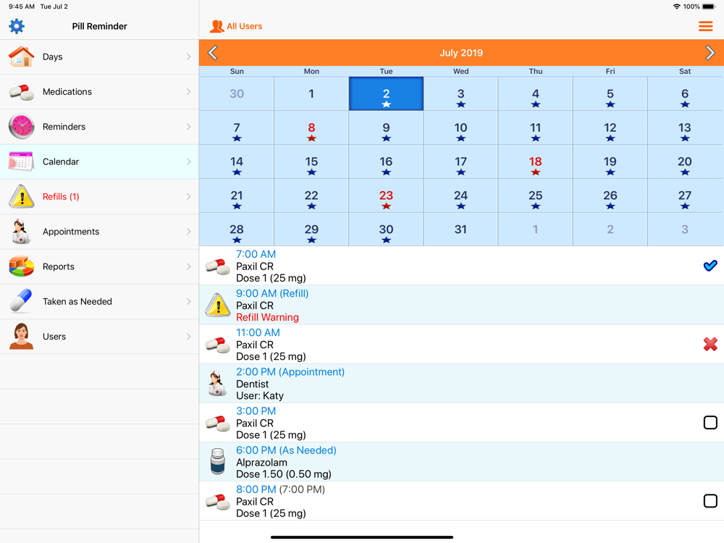Toggle missed red X on 11:00 AM dose
Viewport: 724px width, 543px height.
coord(710,344)
